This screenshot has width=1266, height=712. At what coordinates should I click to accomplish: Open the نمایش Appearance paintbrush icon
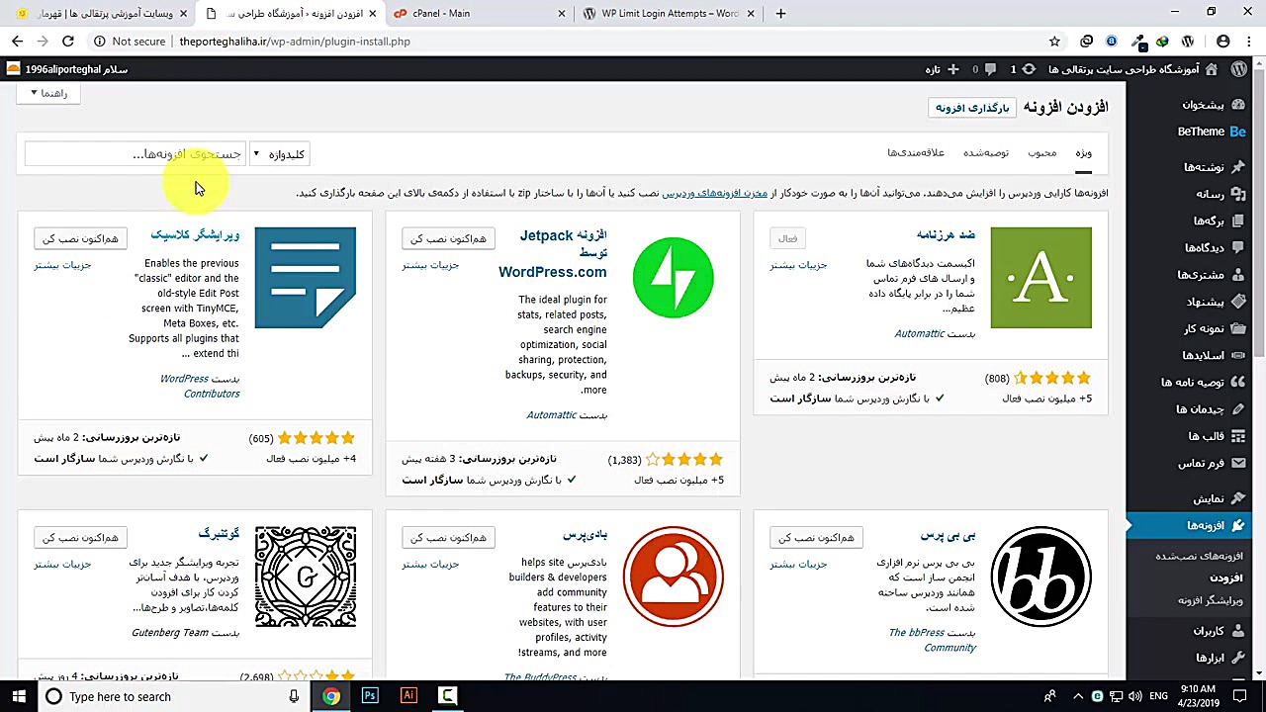pos(1237,498)
